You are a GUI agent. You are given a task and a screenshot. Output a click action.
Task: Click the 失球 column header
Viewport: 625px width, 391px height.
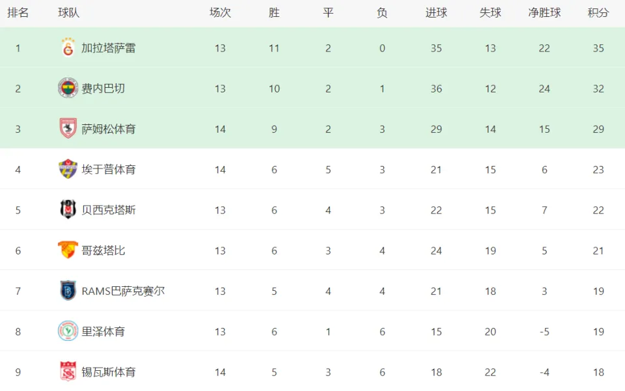(x=490, y=13)
